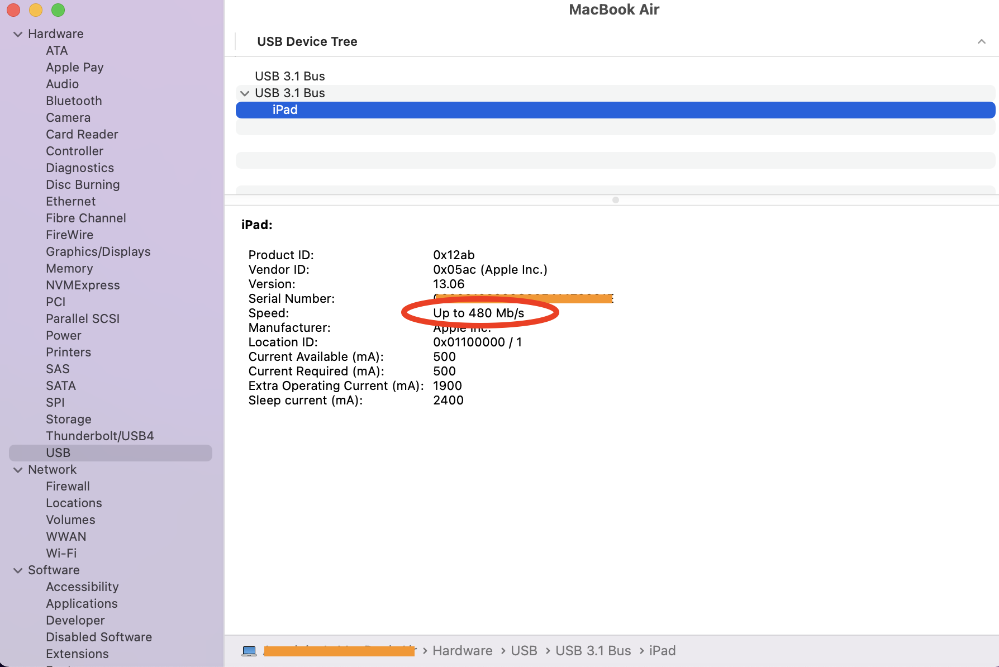
Task: Select Parallel SCSI category
Action: coord(83,319)
